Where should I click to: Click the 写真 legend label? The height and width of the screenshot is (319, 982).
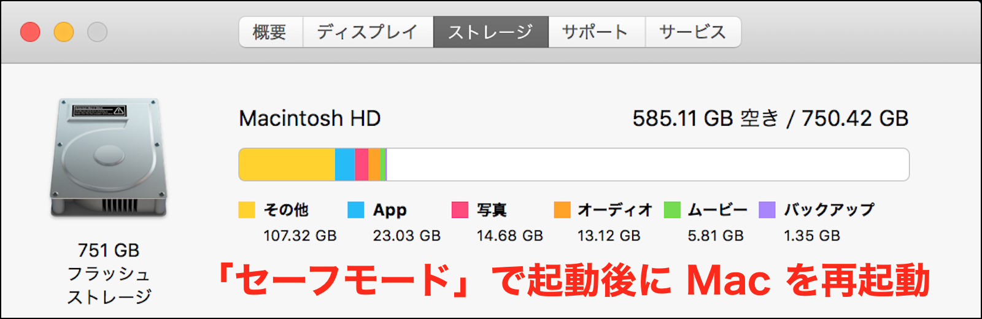(x=492, y=210)
